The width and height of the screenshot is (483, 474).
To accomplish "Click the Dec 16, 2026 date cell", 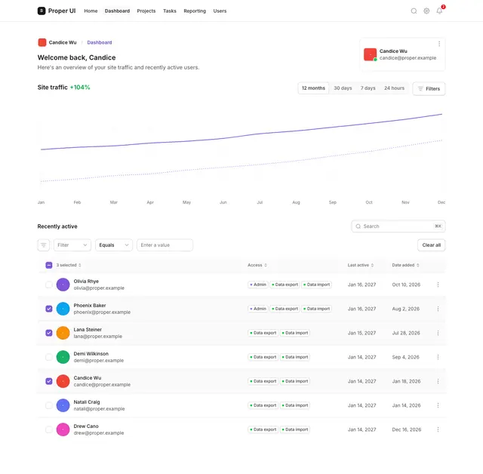I will [x=406, y=429].
